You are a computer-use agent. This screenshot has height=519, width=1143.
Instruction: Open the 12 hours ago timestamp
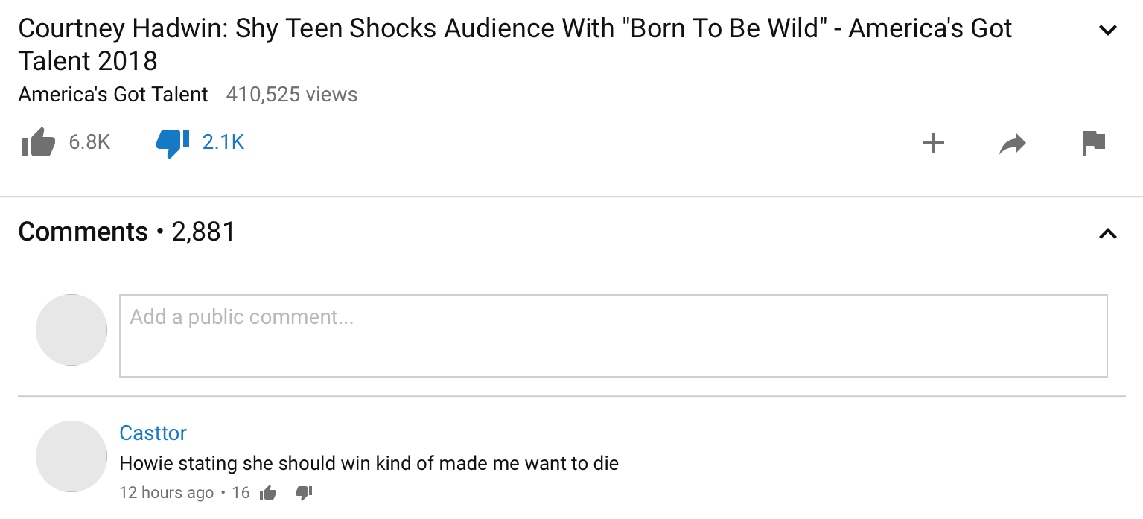tap(167, 493)
